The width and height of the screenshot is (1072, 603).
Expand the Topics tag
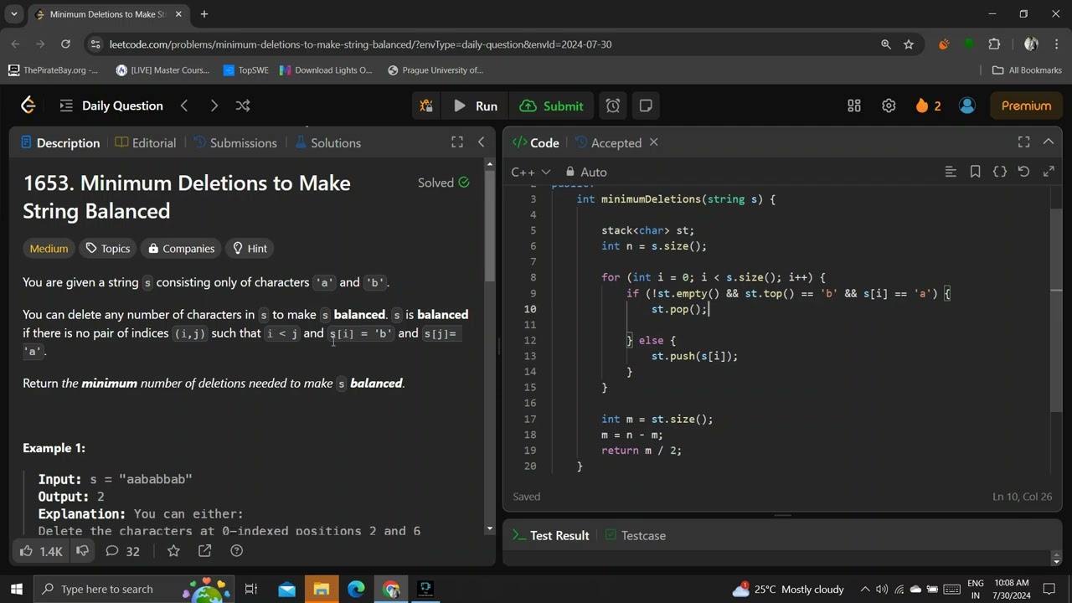pyautogui.click(x=108, y=249)
